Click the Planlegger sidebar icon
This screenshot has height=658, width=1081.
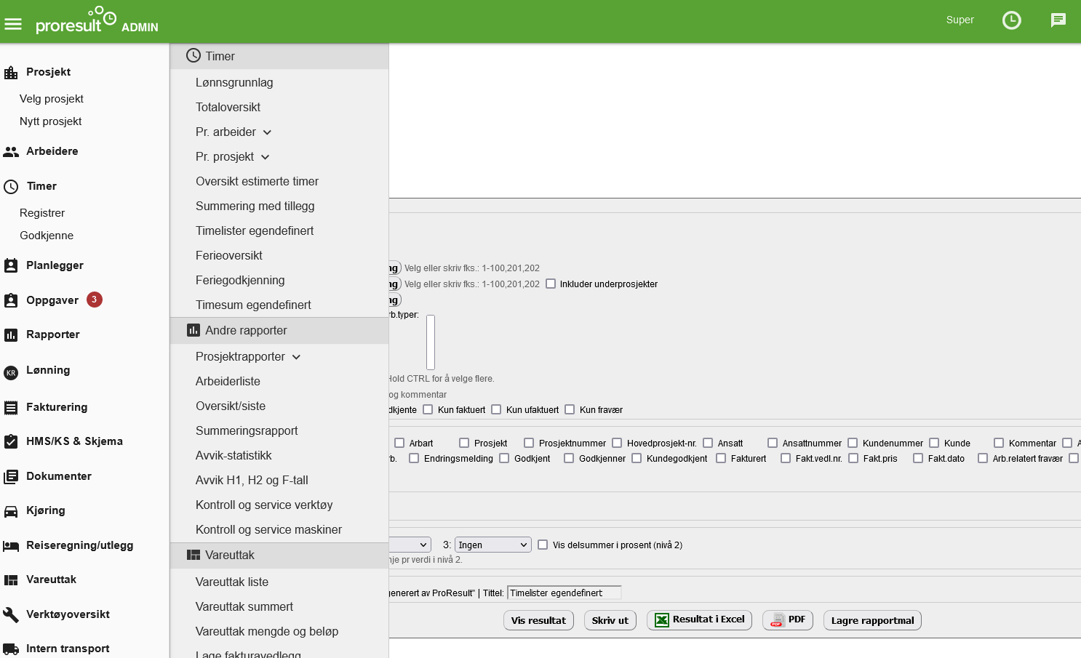coord(11,265)
